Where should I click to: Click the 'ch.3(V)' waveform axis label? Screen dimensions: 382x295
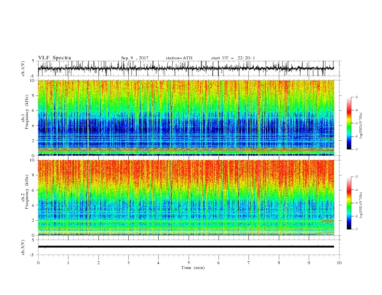(x=23, y=247)
